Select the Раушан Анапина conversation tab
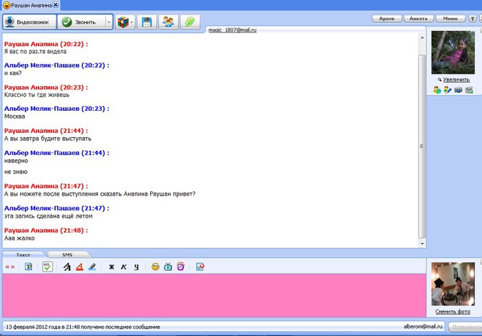This screenshot has width=482, height=336. pos(31,6)
